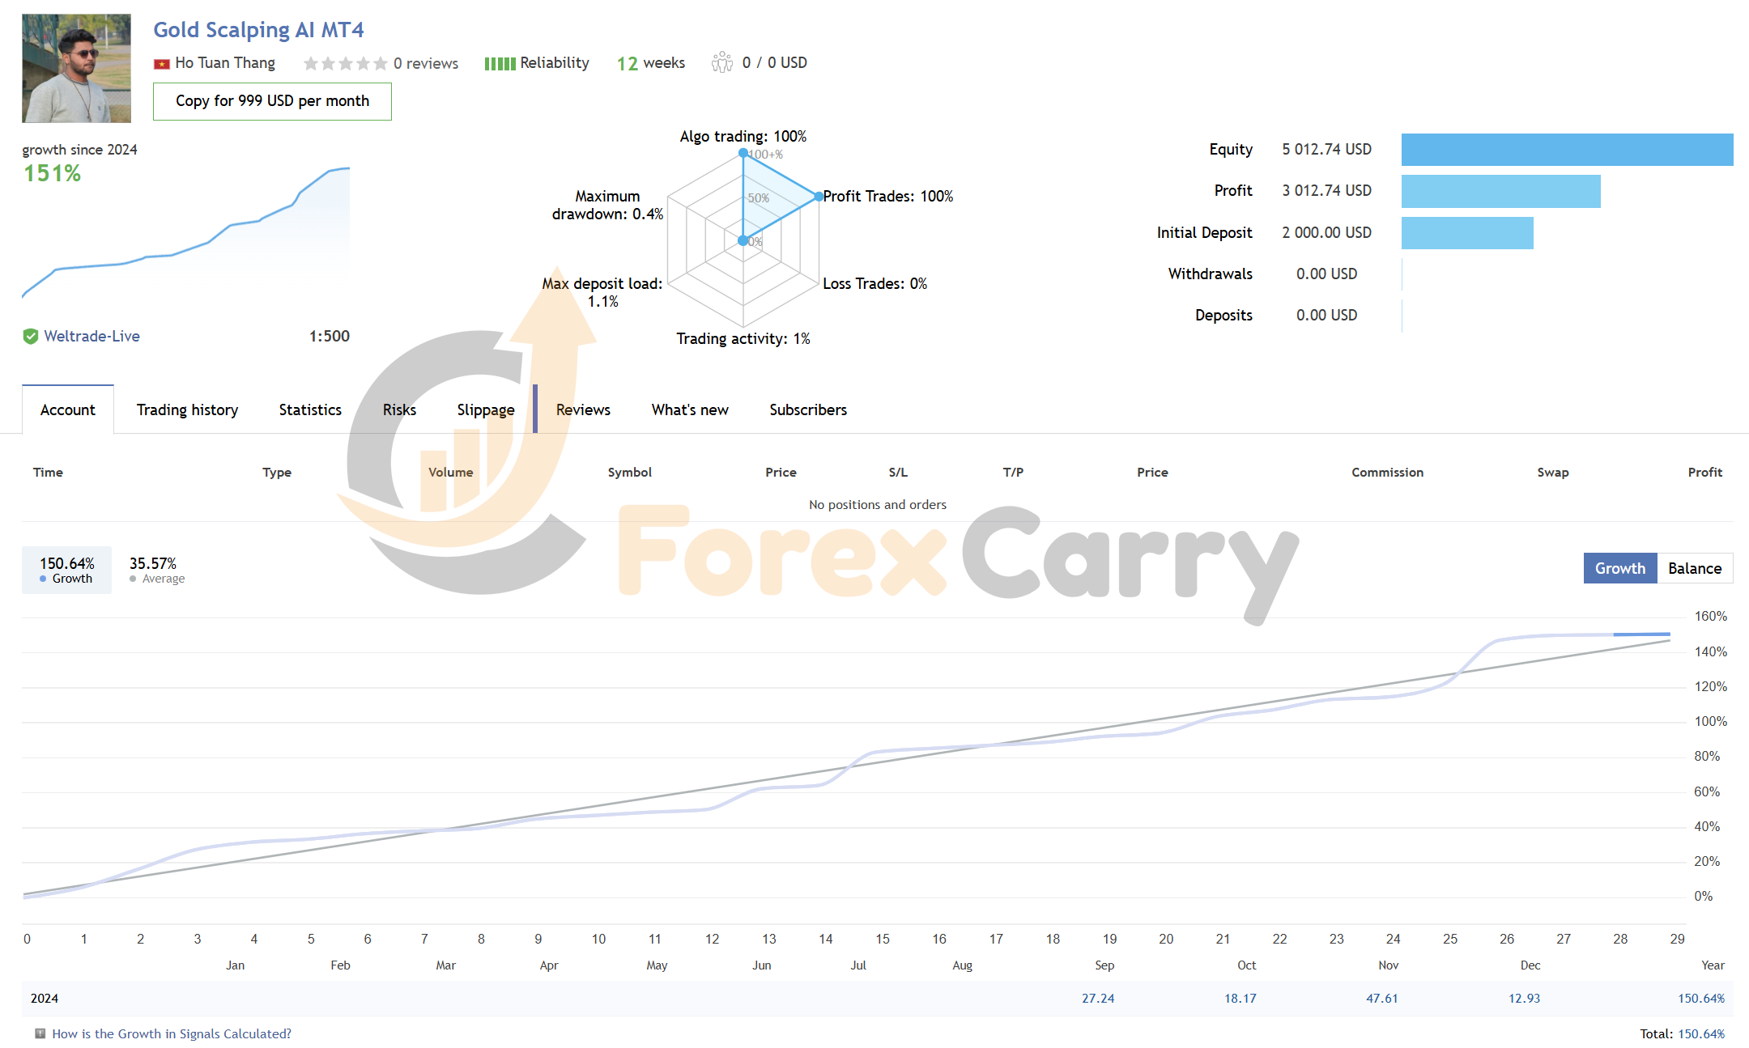The width and height of the screenshot is (1749, 1048).
Task: Toggle the 150.64% Growth series
Action: [66, 570]
